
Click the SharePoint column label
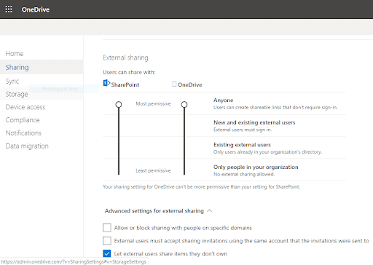pos(125,84)
